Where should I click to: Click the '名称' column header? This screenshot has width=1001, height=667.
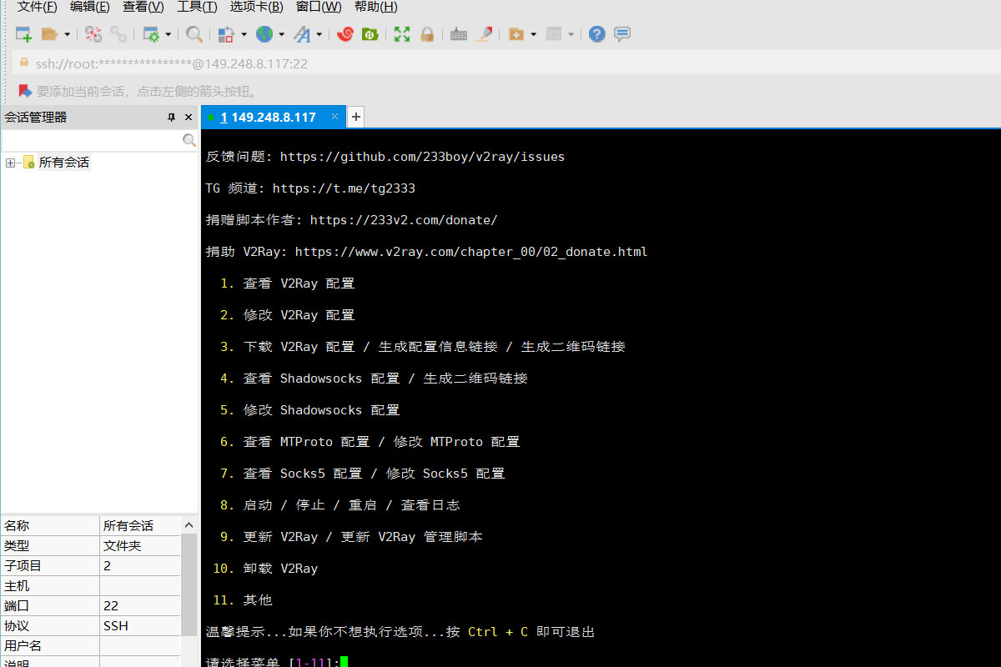[50, 526]
